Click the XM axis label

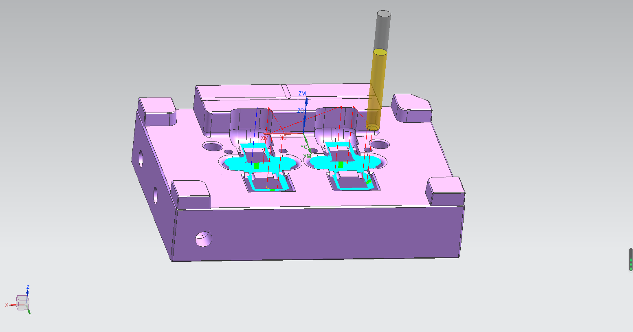point(264,138)
